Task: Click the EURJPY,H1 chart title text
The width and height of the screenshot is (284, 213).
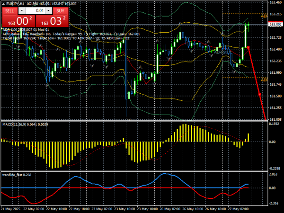Action: (x=15, y=4)
